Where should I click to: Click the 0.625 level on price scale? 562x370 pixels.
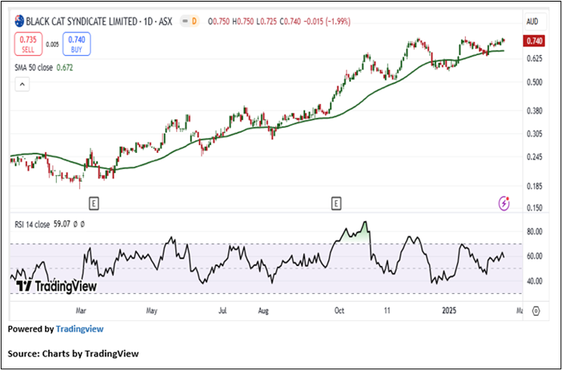pyautogui.click(x=534, y=58)
